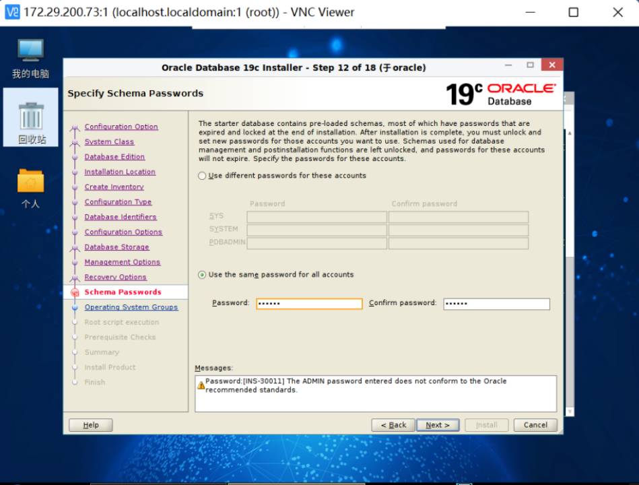Select Use the same password for all accounts
The width and height of the screenshot is (639, 485).
coord(202,275)
